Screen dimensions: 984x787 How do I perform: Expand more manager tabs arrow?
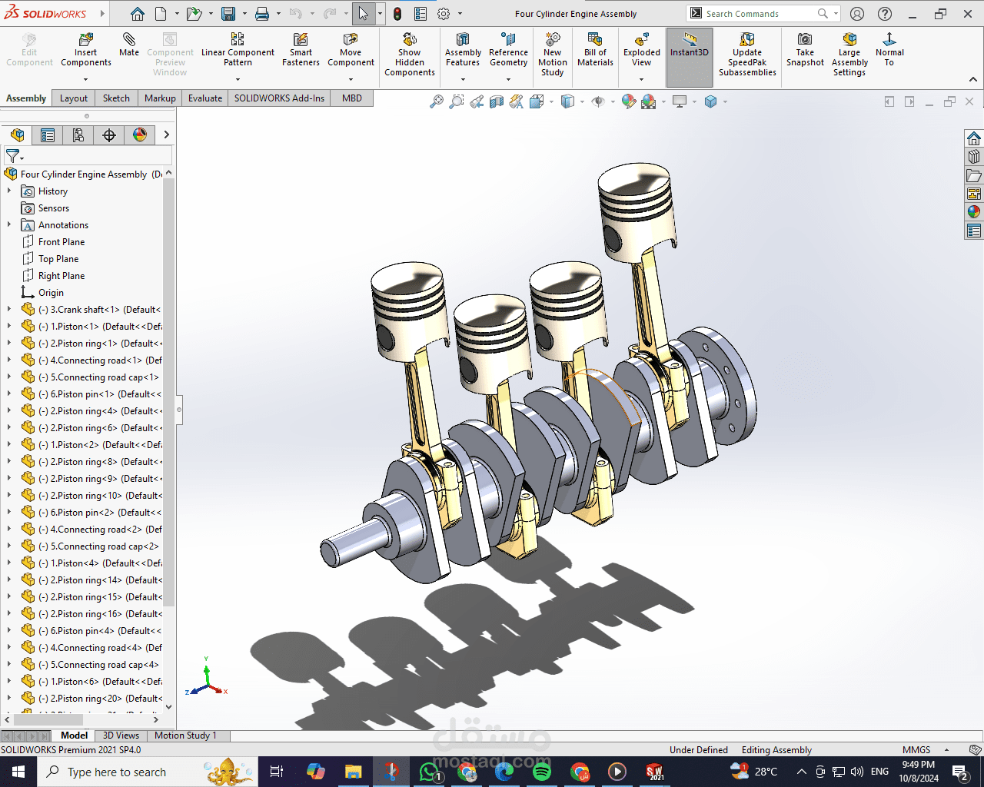(x=166, y=135)
